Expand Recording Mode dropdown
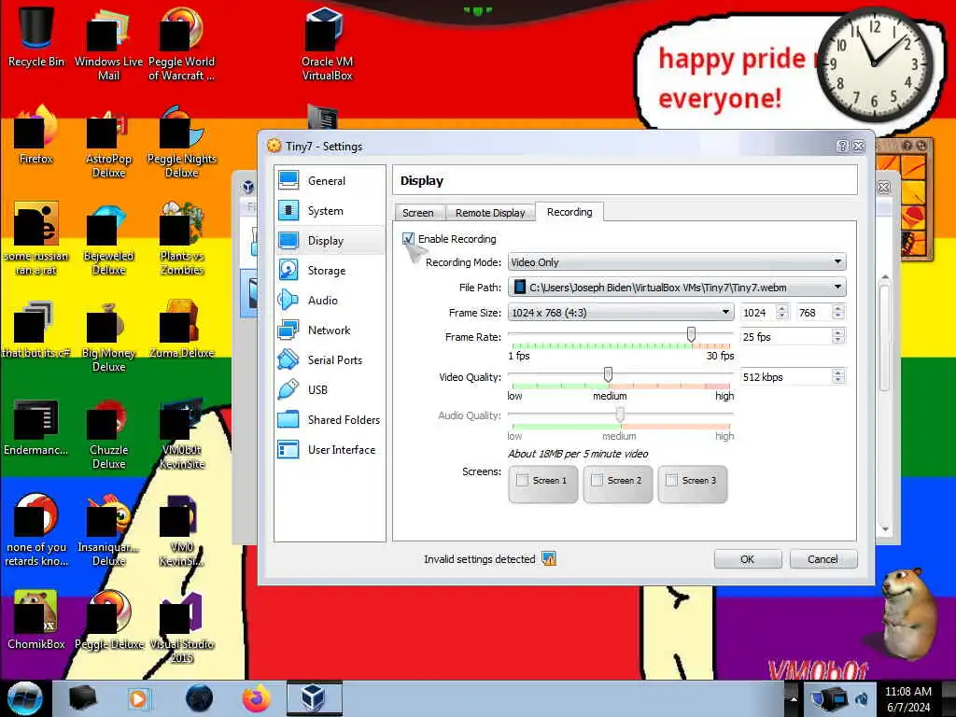 pos(837,261)
